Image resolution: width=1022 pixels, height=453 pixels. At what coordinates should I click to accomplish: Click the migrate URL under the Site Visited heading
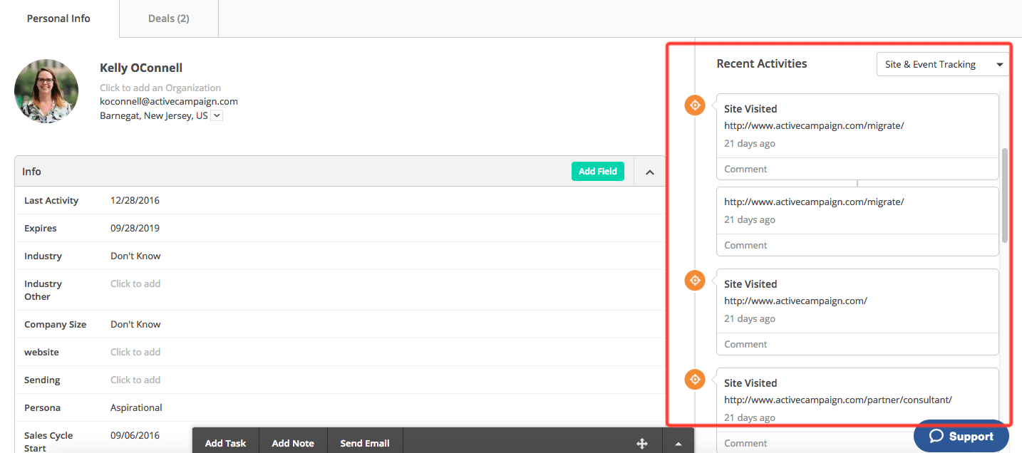[814, 125]
